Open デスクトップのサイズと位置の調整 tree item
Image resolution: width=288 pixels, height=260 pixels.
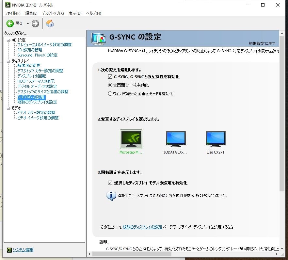pyautogui.click(x=43, y=92)
